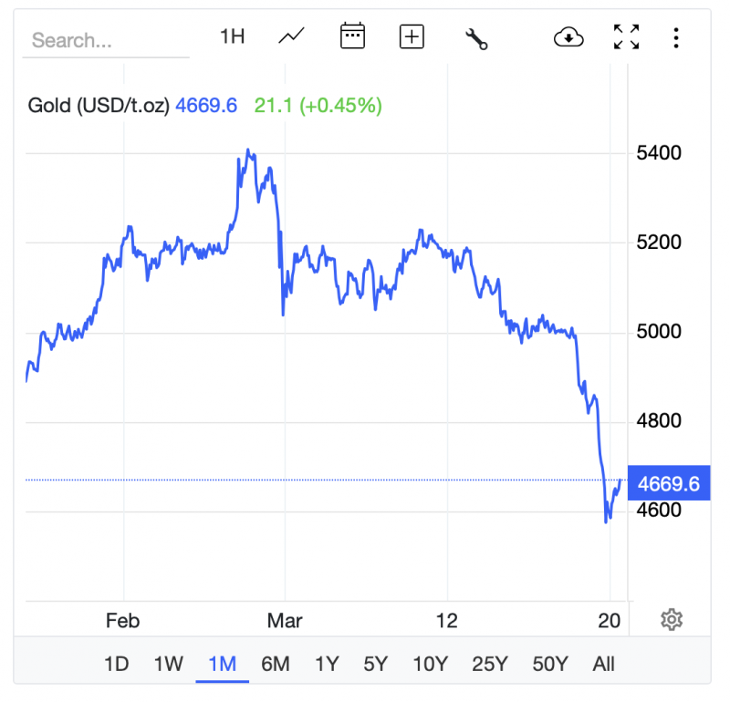Viewport: 730px width, 702px height.
Task: Switch to the 1Y range
Action: point(328,664)
